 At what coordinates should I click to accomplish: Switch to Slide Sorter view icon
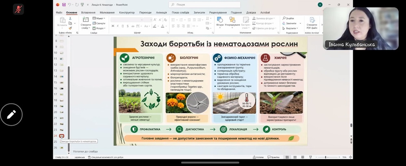[x=295, y=157]
